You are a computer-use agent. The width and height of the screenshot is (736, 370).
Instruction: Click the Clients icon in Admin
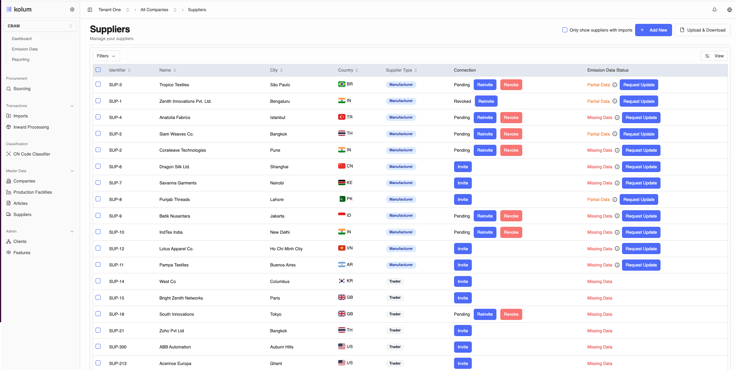pos(8,241)
